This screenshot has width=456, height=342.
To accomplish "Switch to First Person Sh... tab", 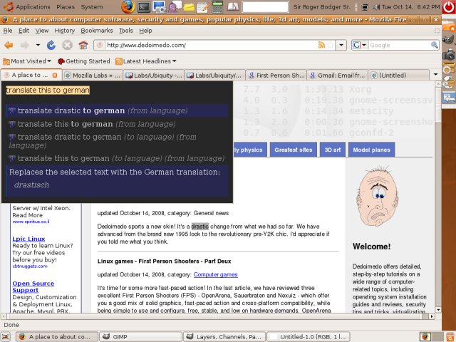I will (x=276, y=76).
